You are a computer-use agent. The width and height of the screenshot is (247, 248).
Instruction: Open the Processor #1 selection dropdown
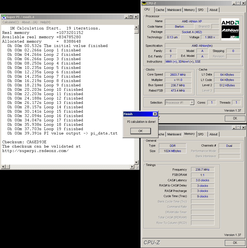coord(192,103)
